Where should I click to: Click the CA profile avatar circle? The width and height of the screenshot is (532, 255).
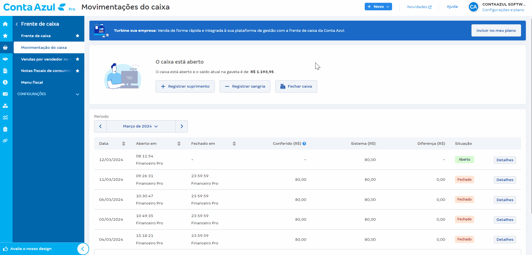473,7
